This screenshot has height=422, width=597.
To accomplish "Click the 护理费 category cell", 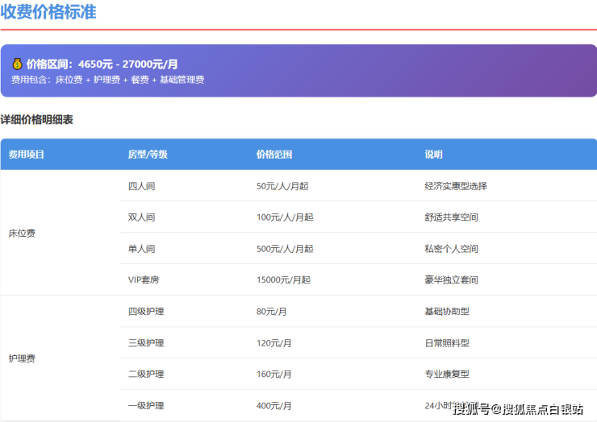I will tap(22, 358).
